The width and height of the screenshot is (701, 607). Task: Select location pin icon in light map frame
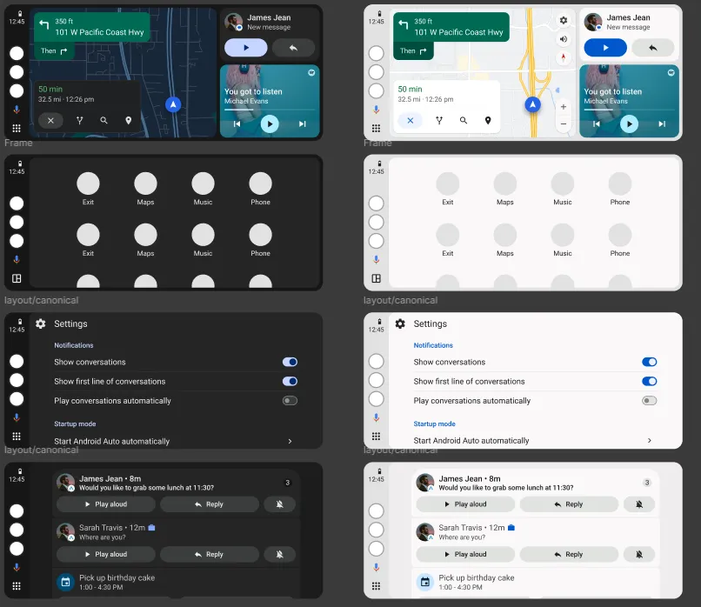click(x=488, y=120)
